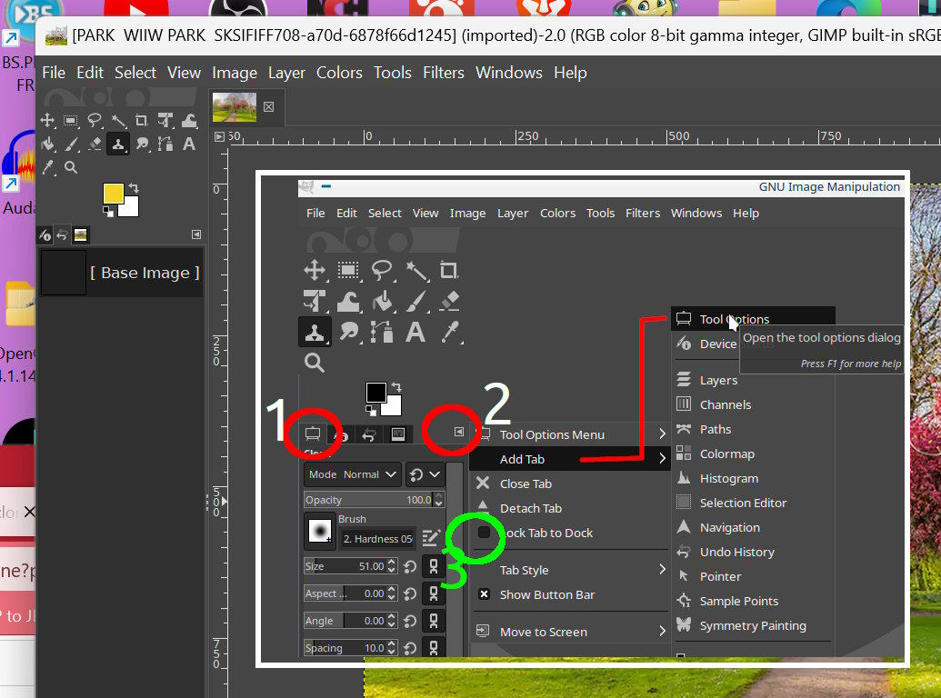Pick the Paintbrush tool
The height and width of the screenshot is (698, 941).
pos(71,144)
